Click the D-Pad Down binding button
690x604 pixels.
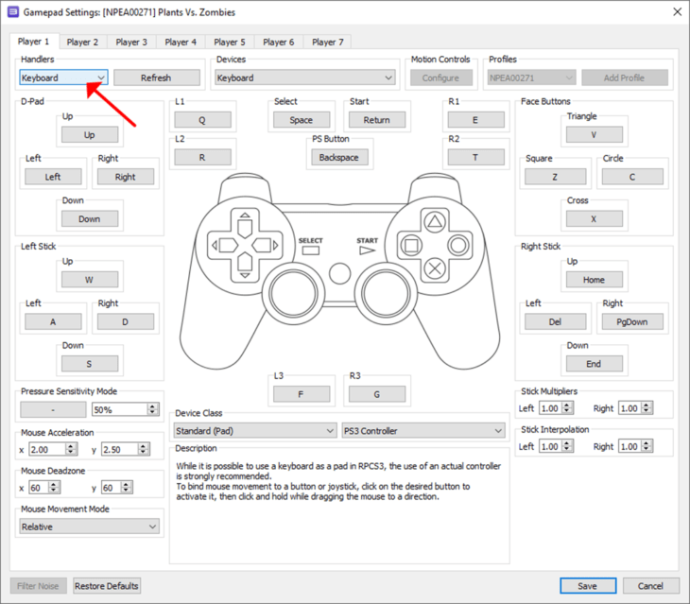tap(90, 218)
